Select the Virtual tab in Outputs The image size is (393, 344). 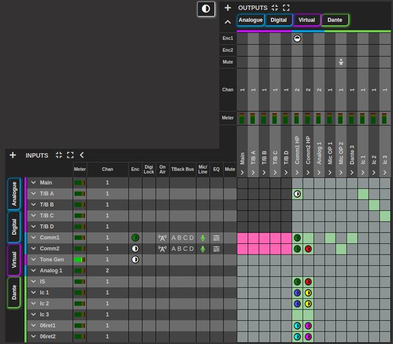(x=307, y=20)
